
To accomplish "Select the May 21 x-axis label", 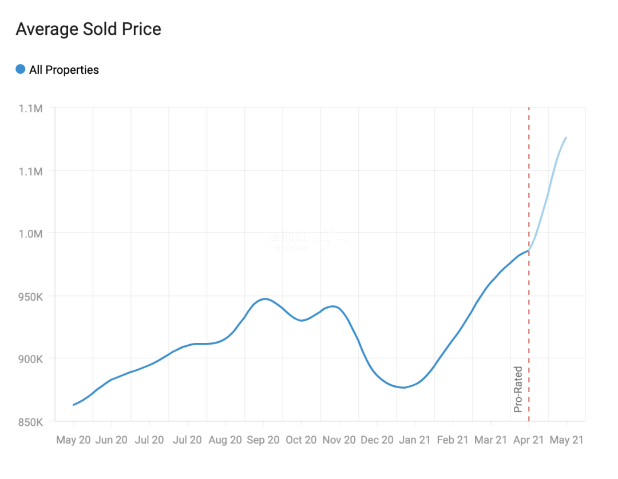I will tap(566, 440).
